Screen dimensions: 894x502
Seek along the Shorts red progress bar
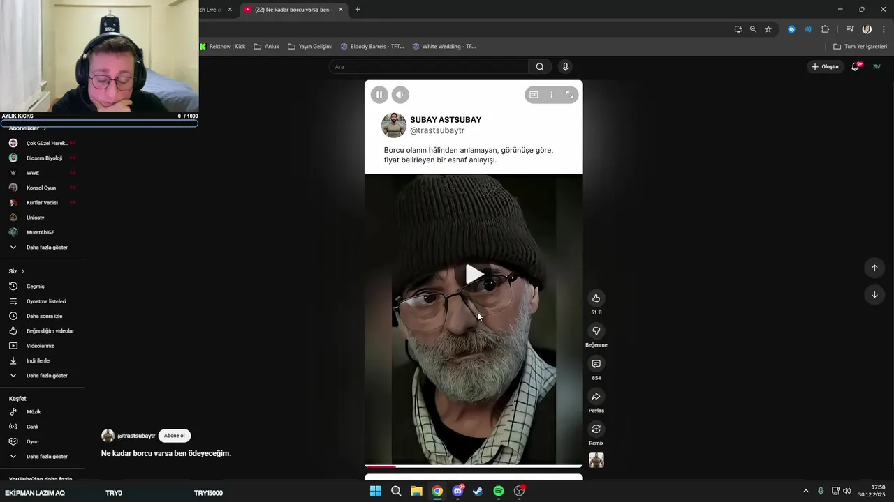click(474, 466)
